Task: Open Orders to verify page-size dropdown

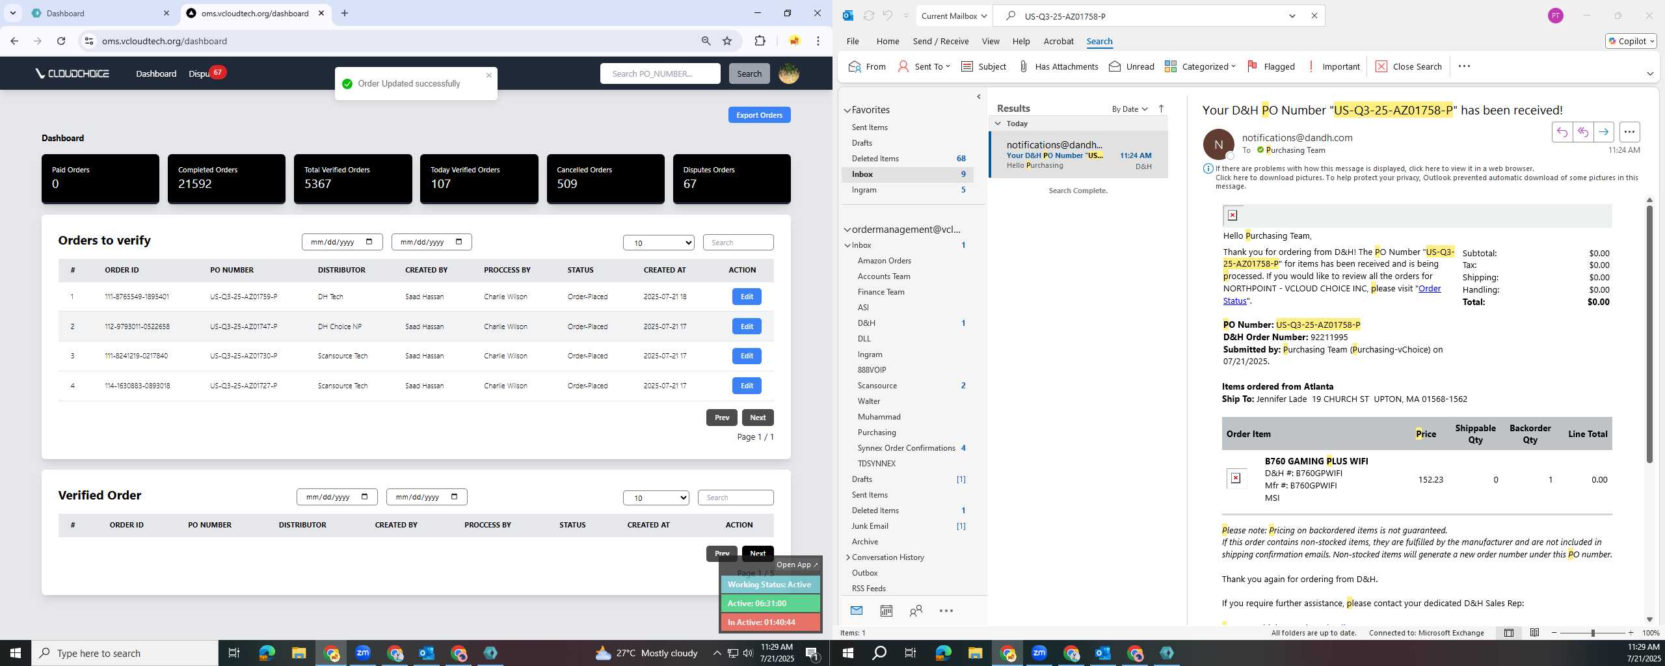Action: pyautogui.click(x=658, y=243)
